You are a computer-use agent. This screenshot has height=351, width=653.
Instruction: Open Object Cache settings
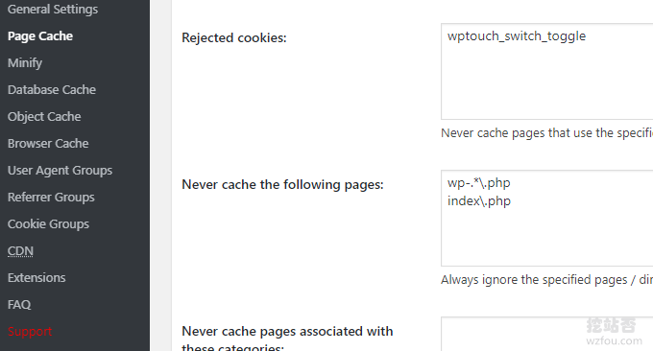pyautogui.click(x=44, y=117)
